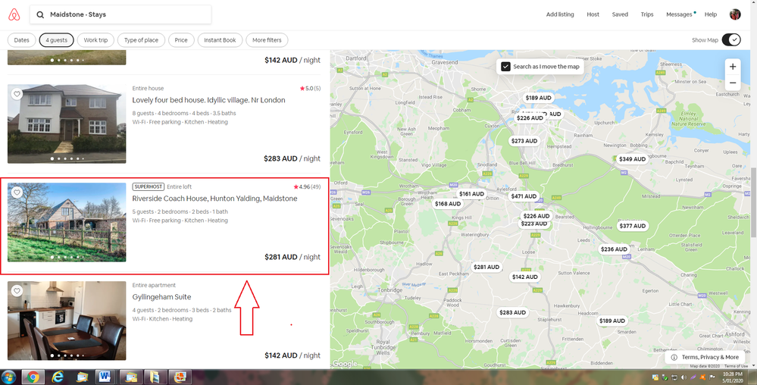Open the Lovely four bed house listing title
Viewport: 757px width, 385px height.
coord(208,100)
